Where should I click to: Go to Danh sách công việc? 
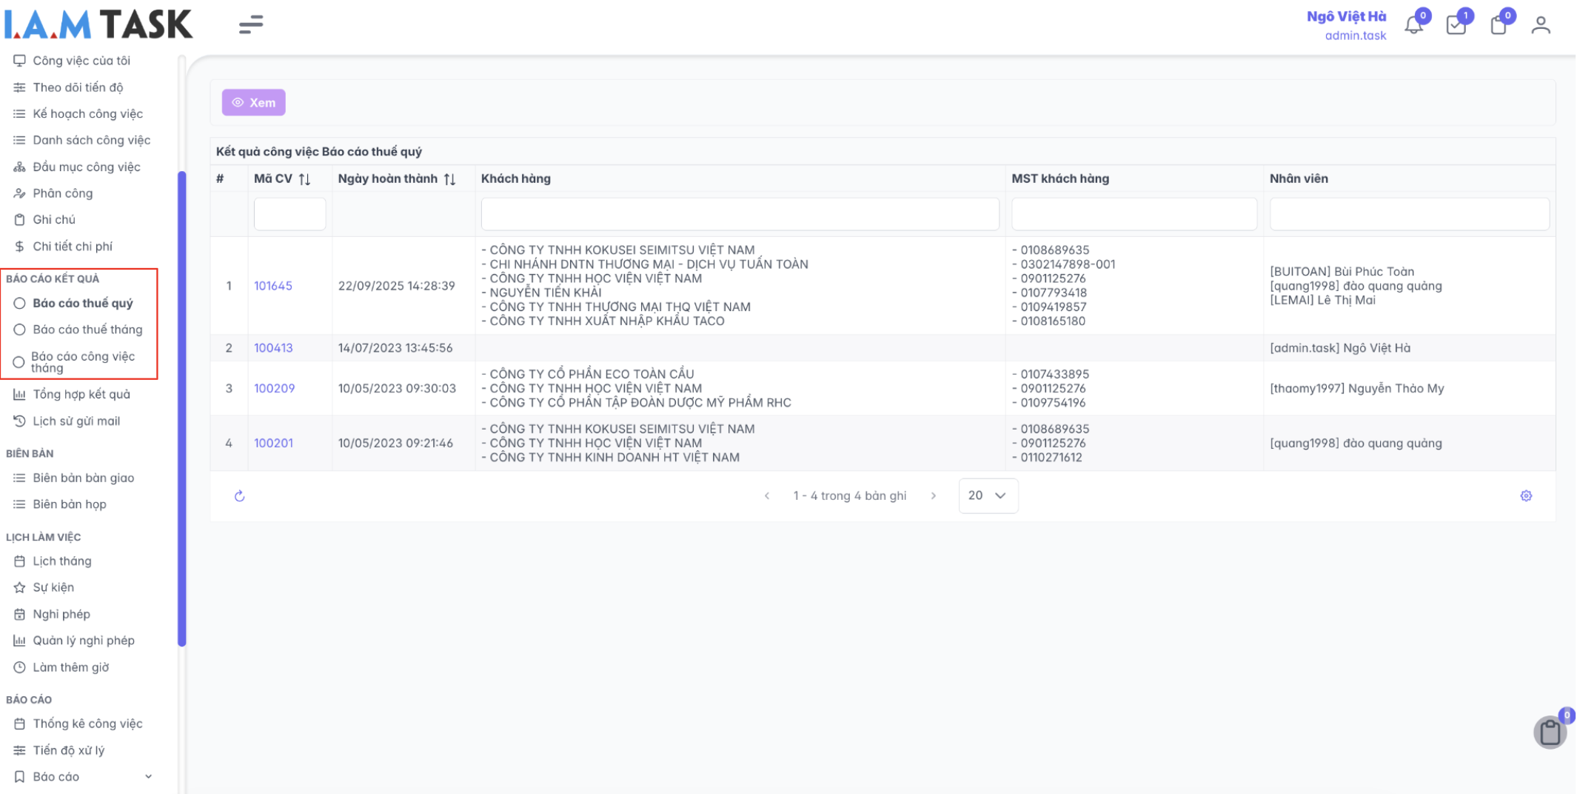91,140
